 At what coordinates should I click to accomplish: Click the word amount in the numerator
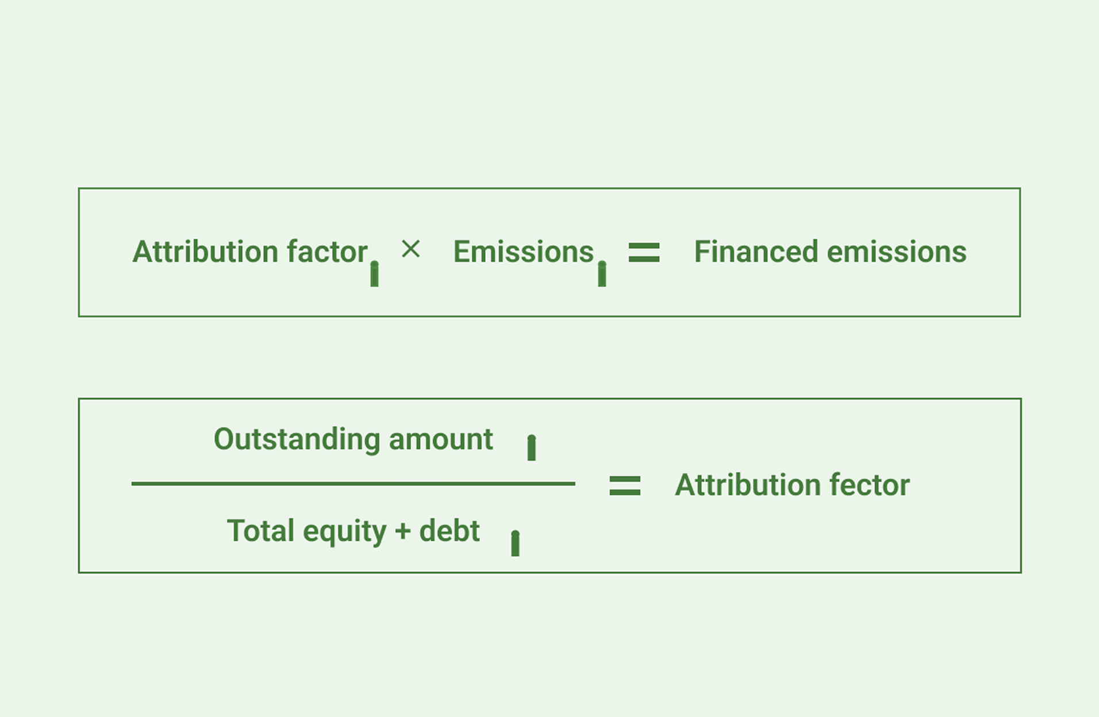point(441,440)
